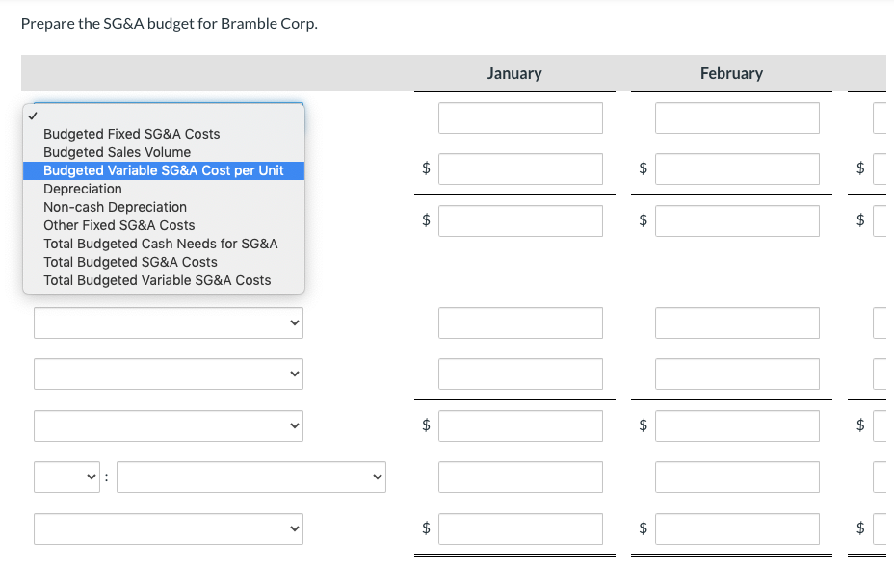Click the second February dollar input field
This screenshot has height=567, width=894.
[x=737, y=220]
